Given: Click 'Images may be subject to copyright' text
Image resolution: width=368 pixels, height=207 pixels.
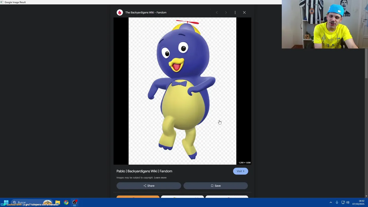Looking at the screenshot, I should [x=135, y=178].
